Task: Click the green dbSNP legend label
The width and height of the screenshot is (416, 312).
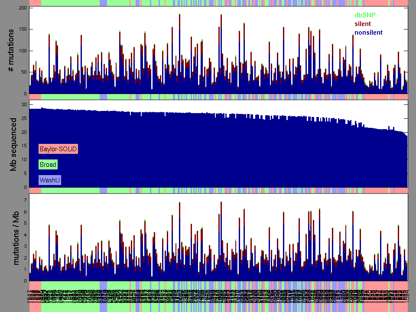Action: pyautogui.click(x=365, y=15)
